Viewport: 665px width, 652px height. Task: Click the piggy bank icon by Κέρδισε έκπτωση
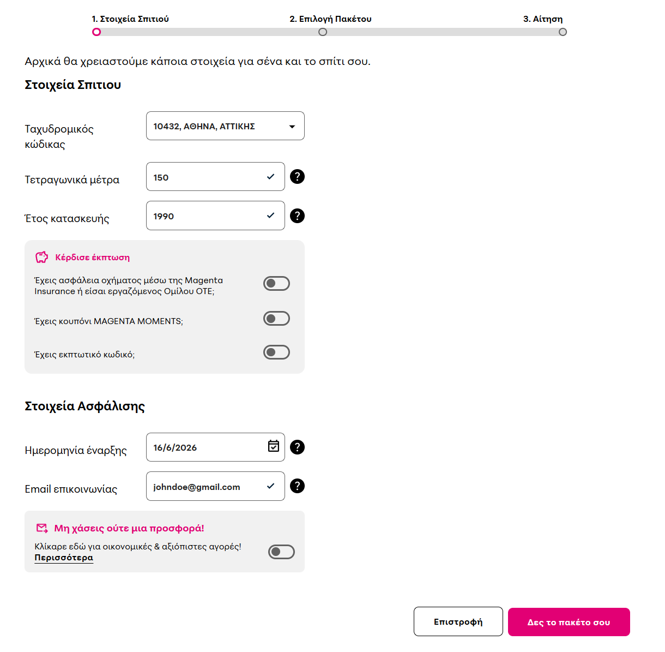[x=42, y=257]
